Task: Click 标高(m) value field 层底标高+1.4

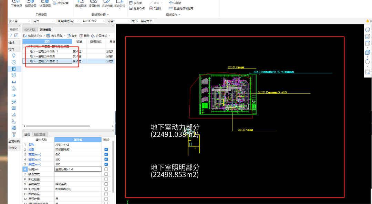Action: (78, 169)
